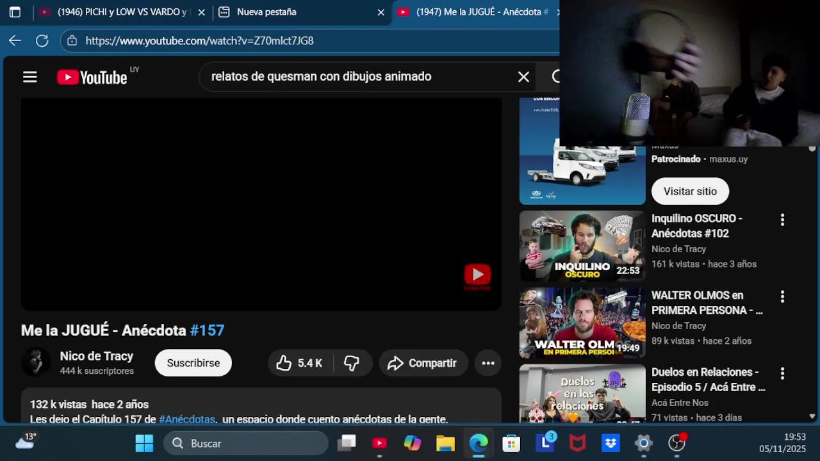Open more actions ellipsis below video
The image size is (820, 461).
click(x=488, y=363)
